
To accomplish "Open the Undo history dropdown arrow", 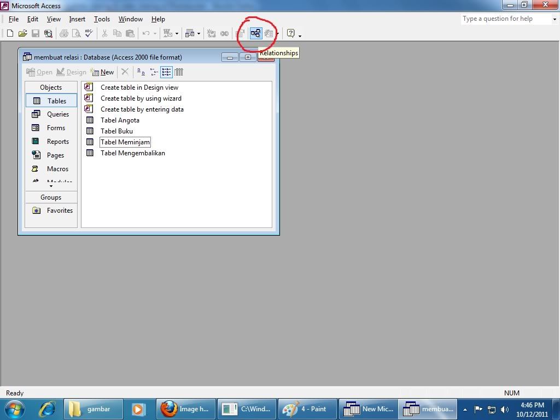I will (155, 33).
